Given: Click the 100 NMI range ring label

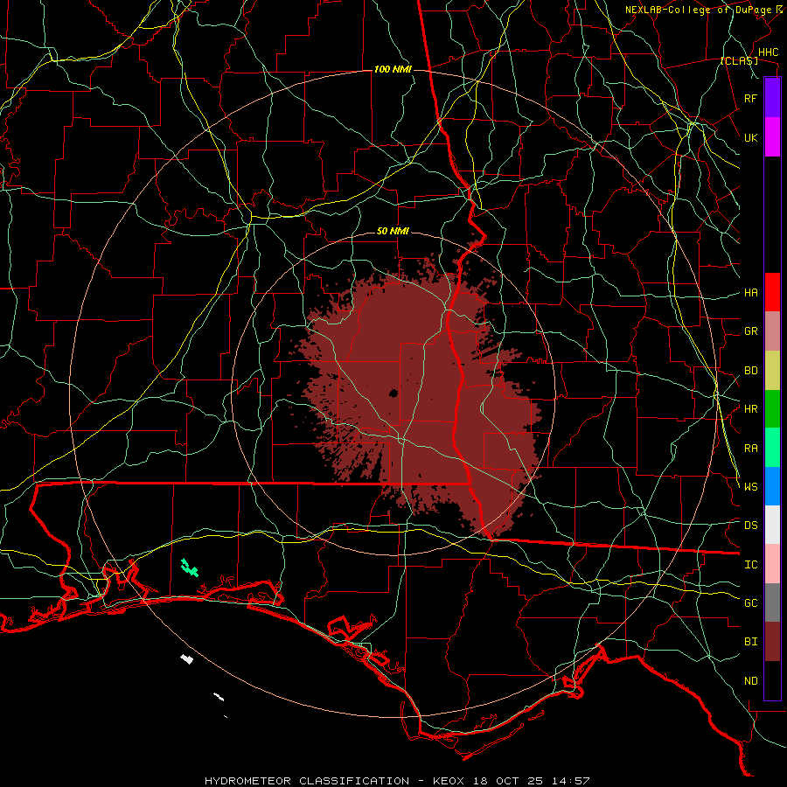Looking at the screenshot, I should coord(393,69).
